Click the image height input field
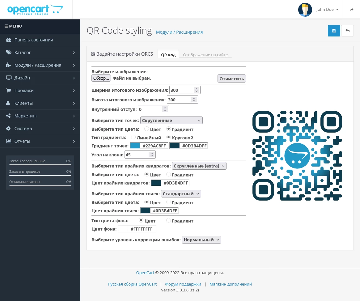 (182, 100)
